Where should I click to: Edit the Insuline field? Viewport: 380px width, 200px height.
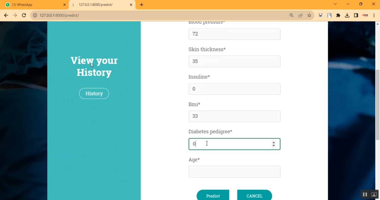(234, 89)
